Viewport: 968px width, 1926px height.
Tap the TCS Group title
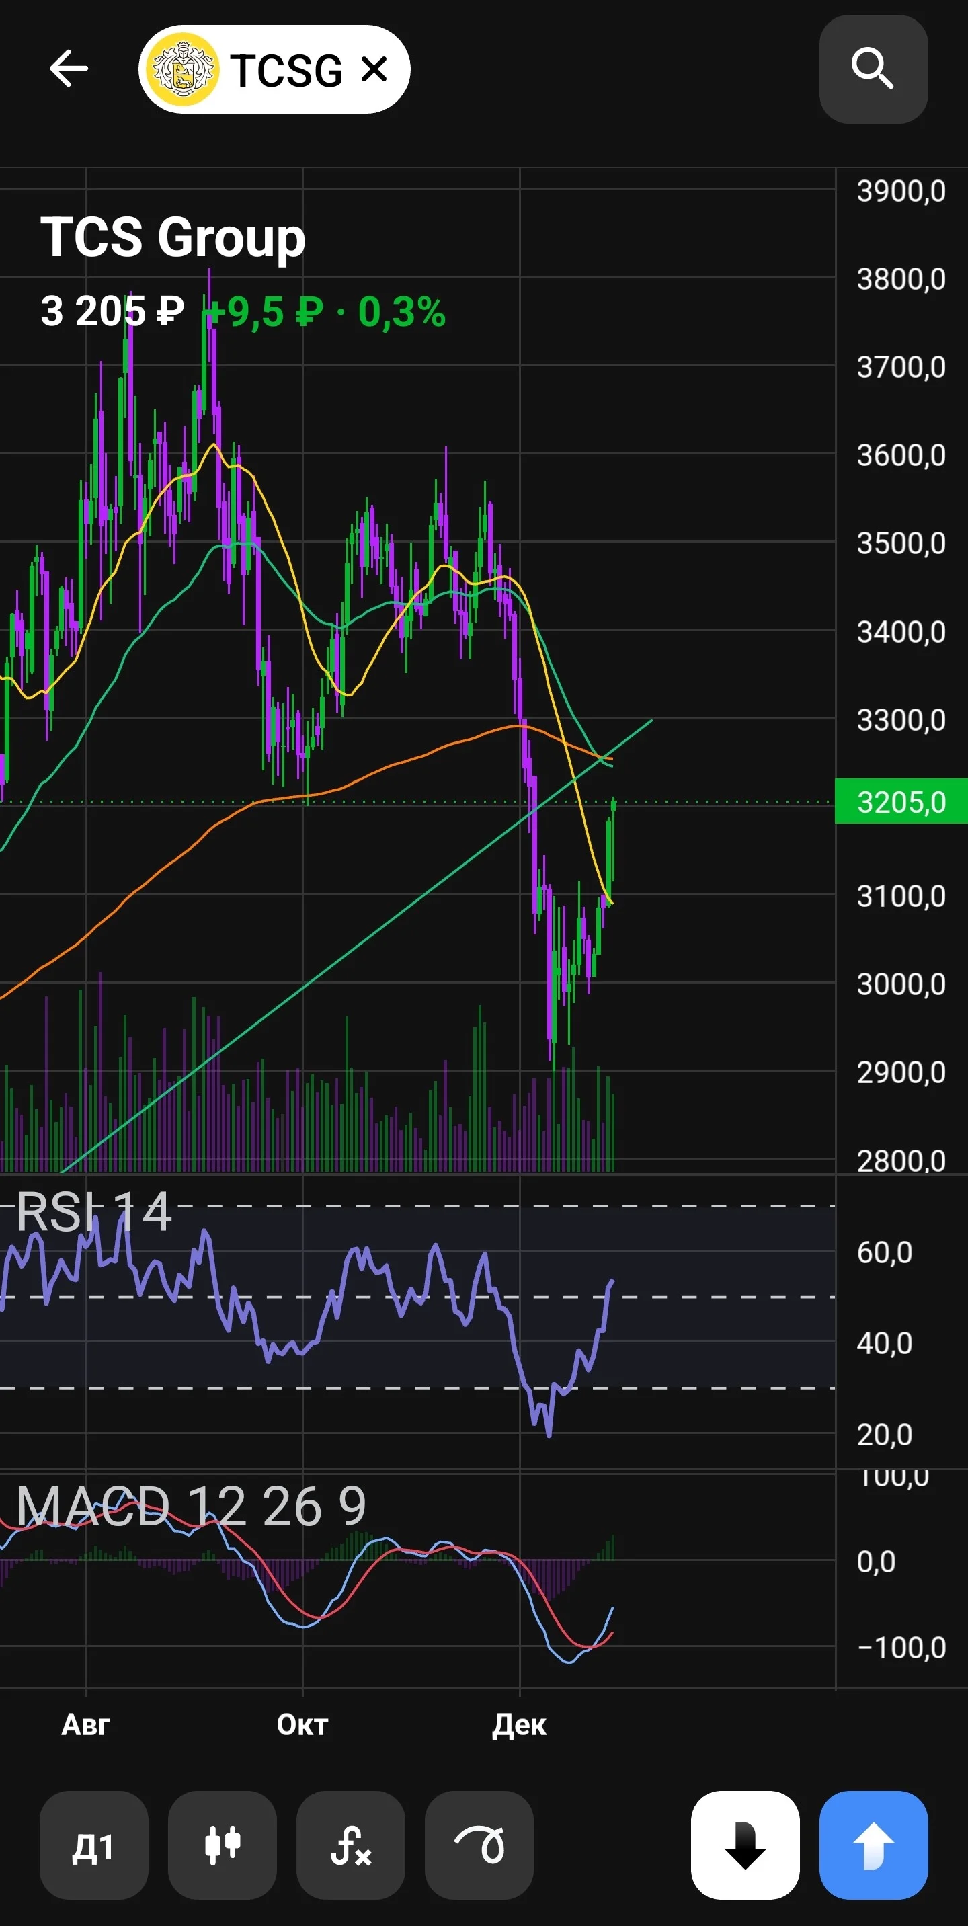tap(173, 237)
